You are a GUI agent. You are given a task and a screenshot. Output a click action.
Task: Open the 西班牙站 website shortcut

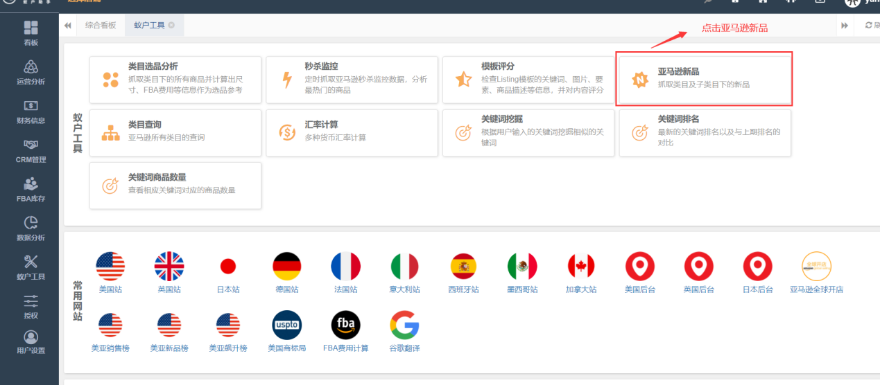click(464, 273)
